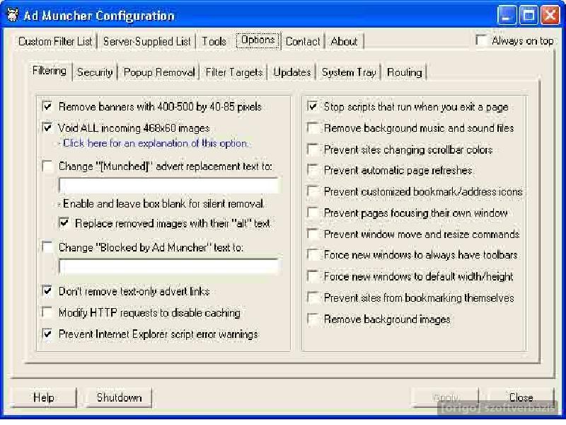
Task: Switch to the Security sub-tab
Action: pyautogui.click(x=95, y=72)
